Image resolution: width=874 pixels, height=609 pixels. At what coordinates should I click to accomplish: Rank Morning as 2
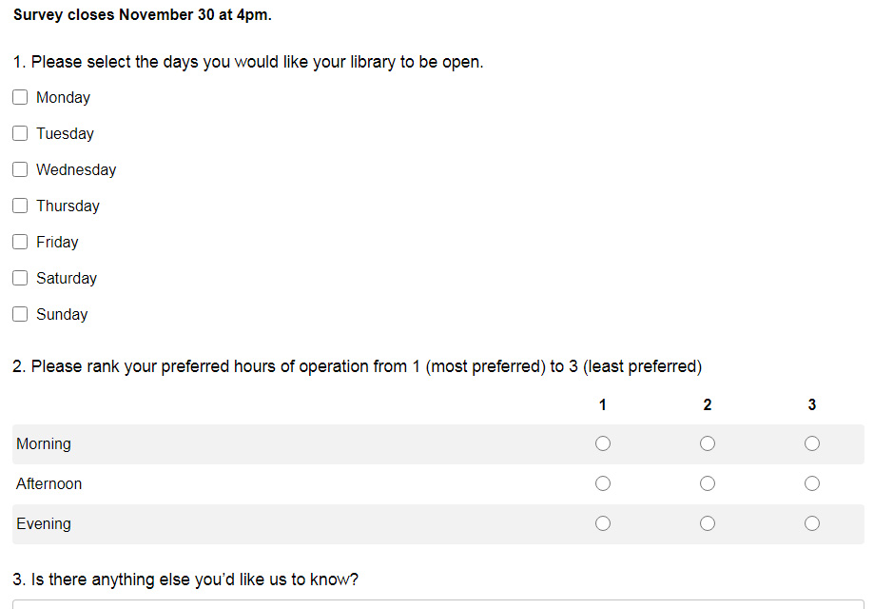[x=708, y=443]
